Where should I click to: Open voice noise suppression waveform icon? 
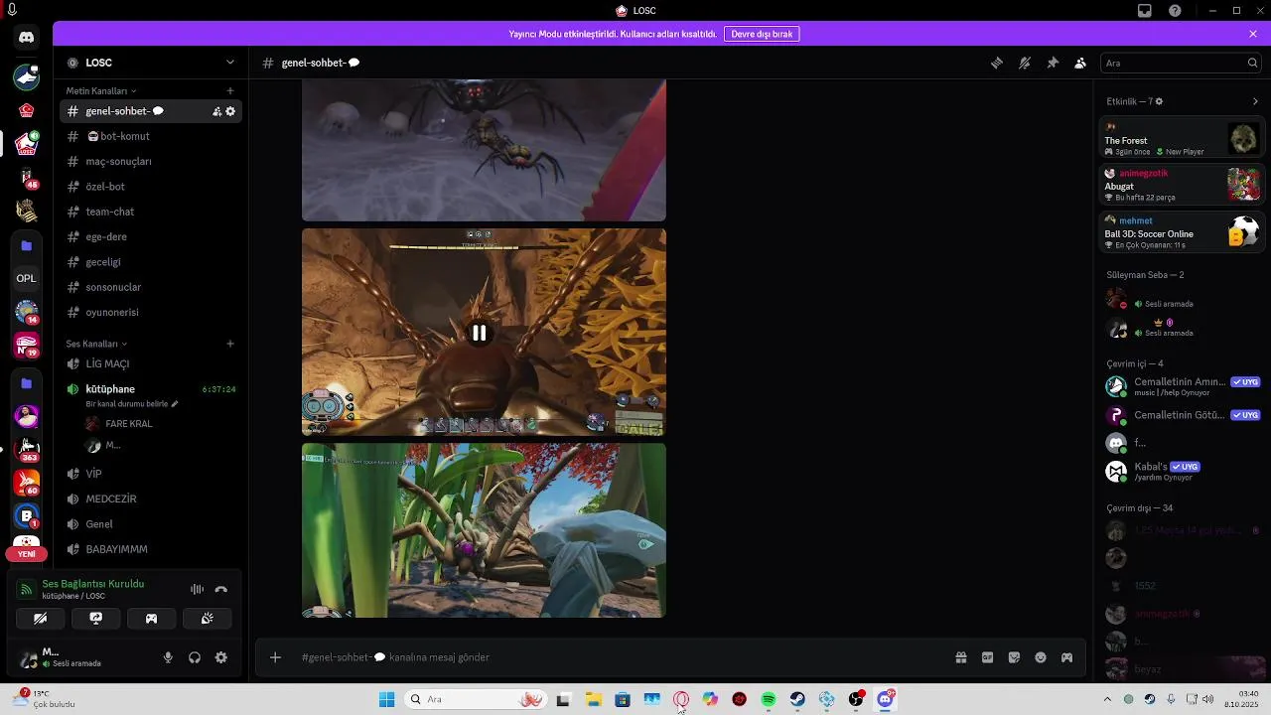click(x=197, y=590)
